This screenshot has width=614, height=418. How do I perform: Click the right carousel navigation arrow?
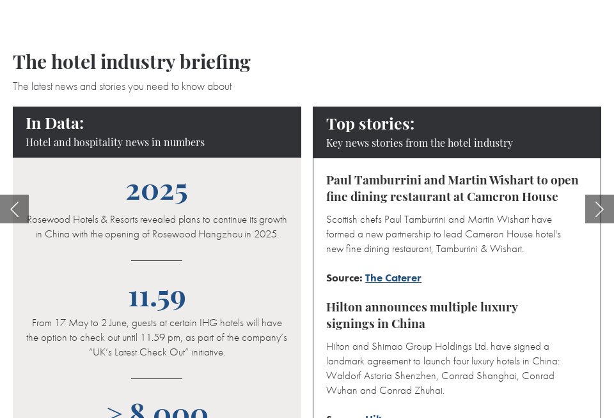click(599, 209)
